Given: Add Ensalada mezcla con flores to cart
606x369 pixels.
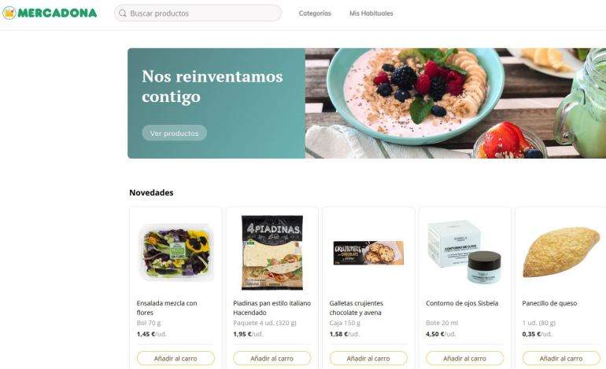Looking at the screenshot, I should [x=176, y=358].
